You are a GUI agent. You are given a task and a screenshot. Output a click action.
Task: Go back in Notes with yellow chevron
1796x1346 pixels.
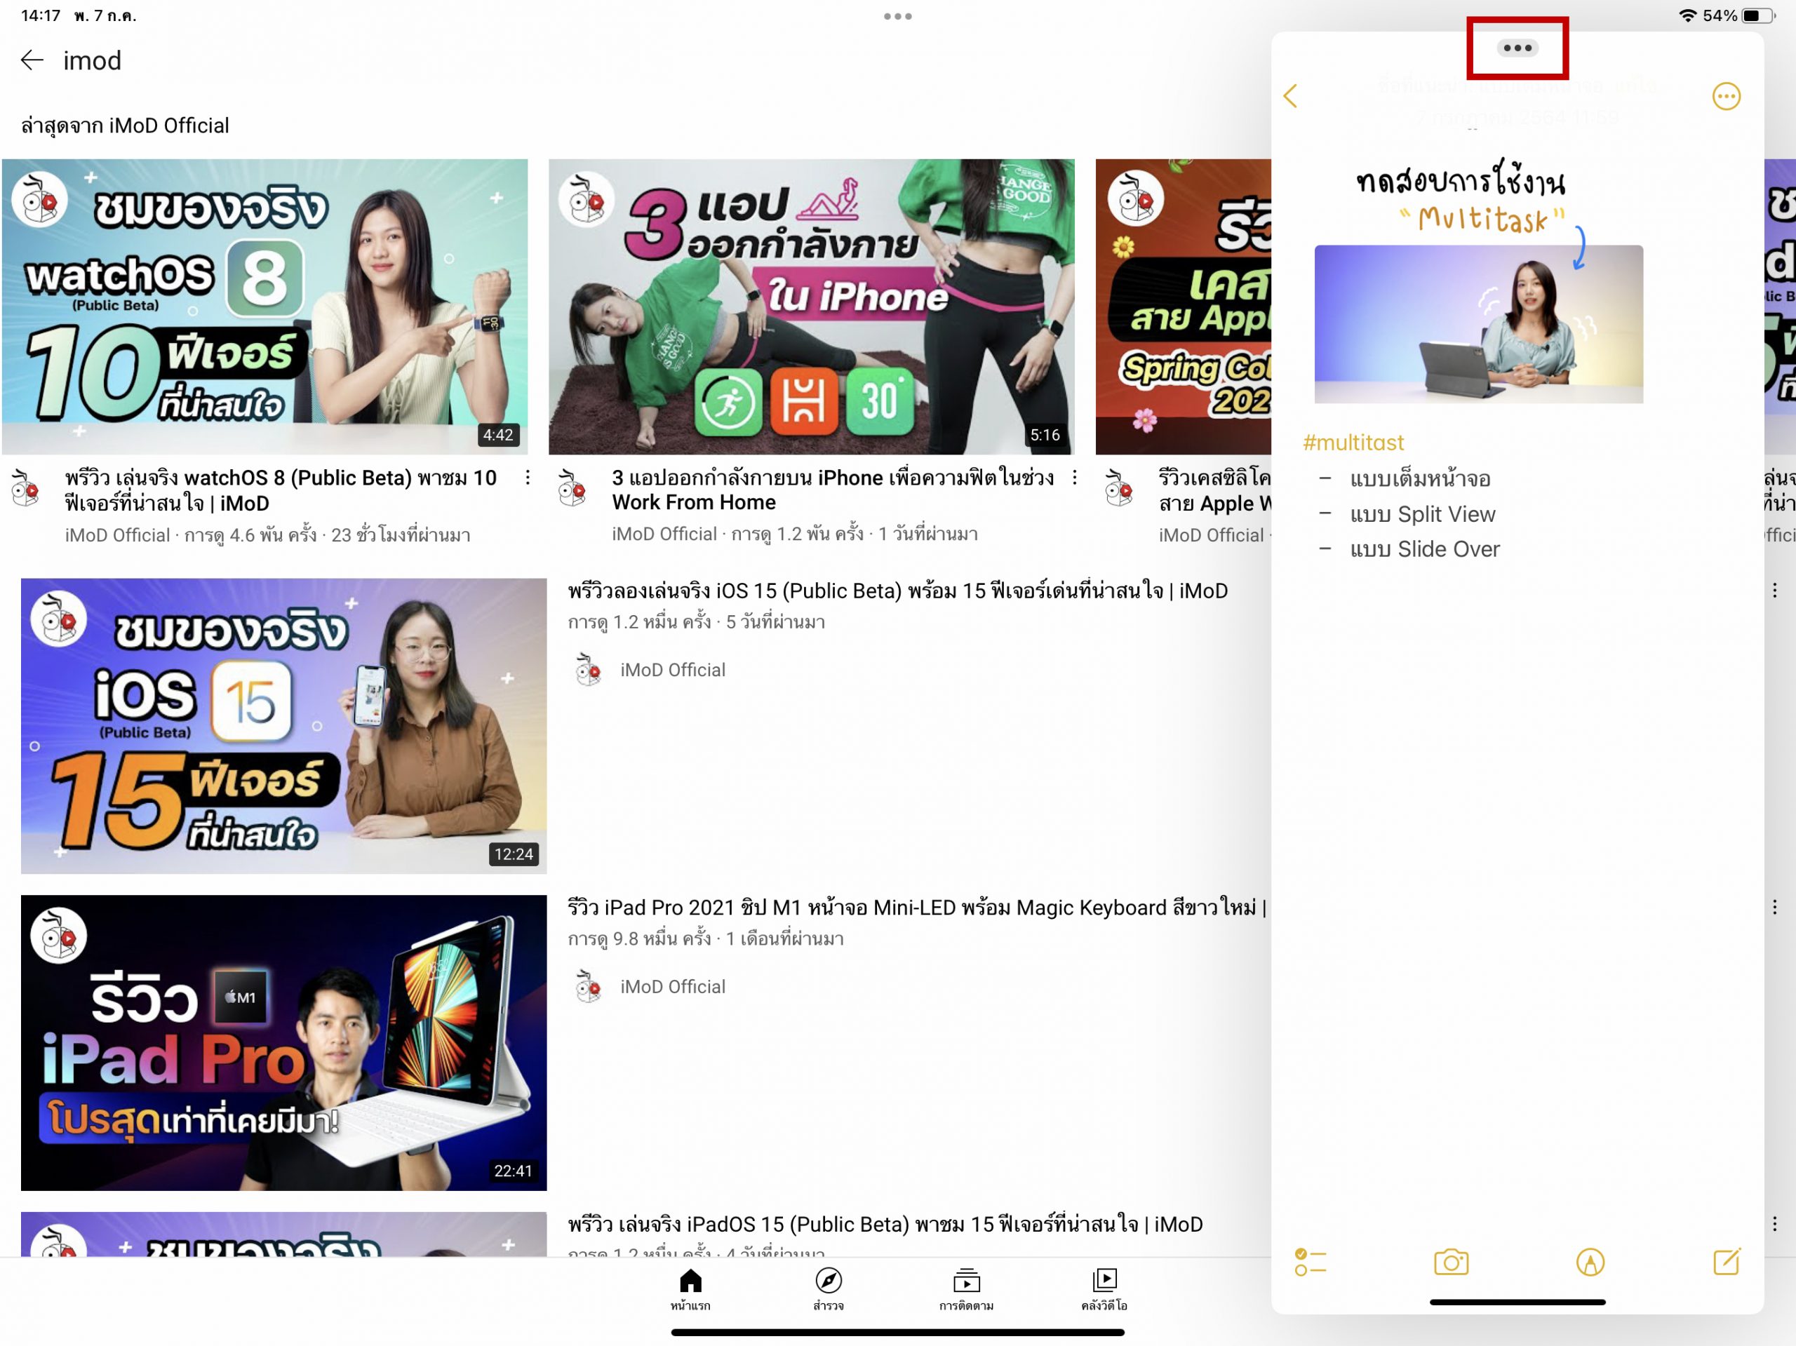click(1290, 96)
